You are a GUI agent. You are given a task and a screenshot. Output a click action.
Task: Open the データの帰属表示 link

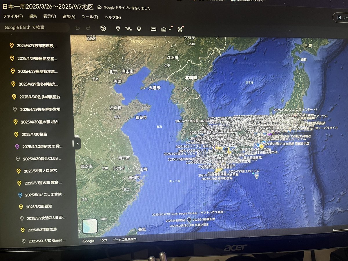tap(124, 240)
